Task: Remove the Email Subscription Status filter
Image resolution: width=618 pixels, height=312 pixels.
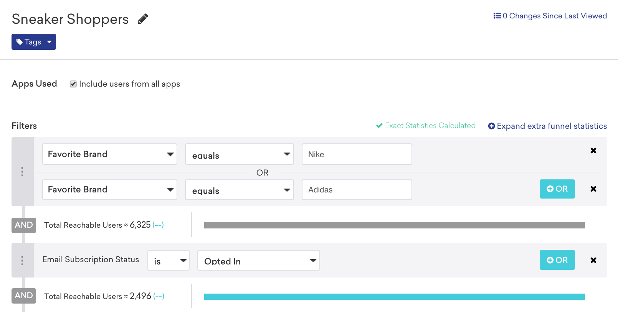Action: [593, 260]
